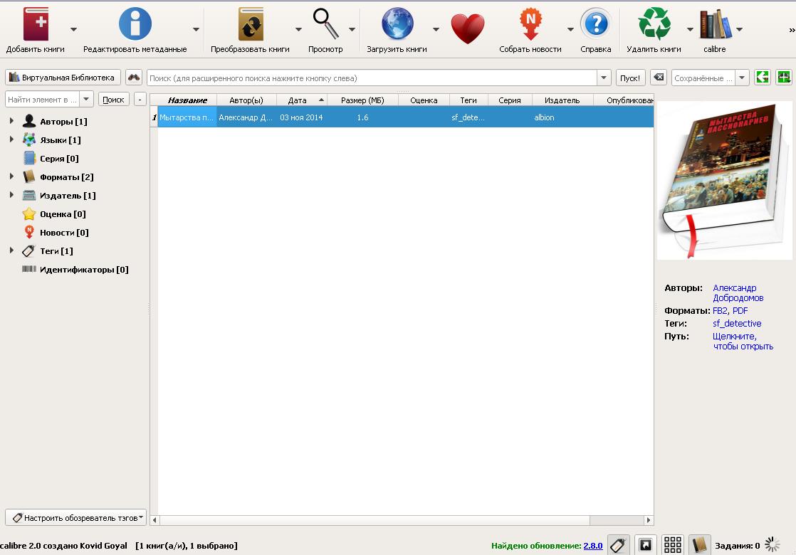The image size is (796, 555).
Task: Click the red heart donate icon
Action: pyautogui.click(x=467, y=28)
